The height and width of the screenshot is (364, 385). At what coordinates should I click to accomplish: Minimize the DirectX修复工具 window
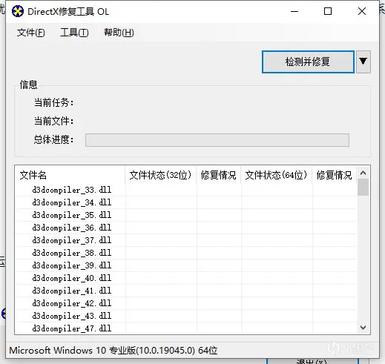coord(294,11)
